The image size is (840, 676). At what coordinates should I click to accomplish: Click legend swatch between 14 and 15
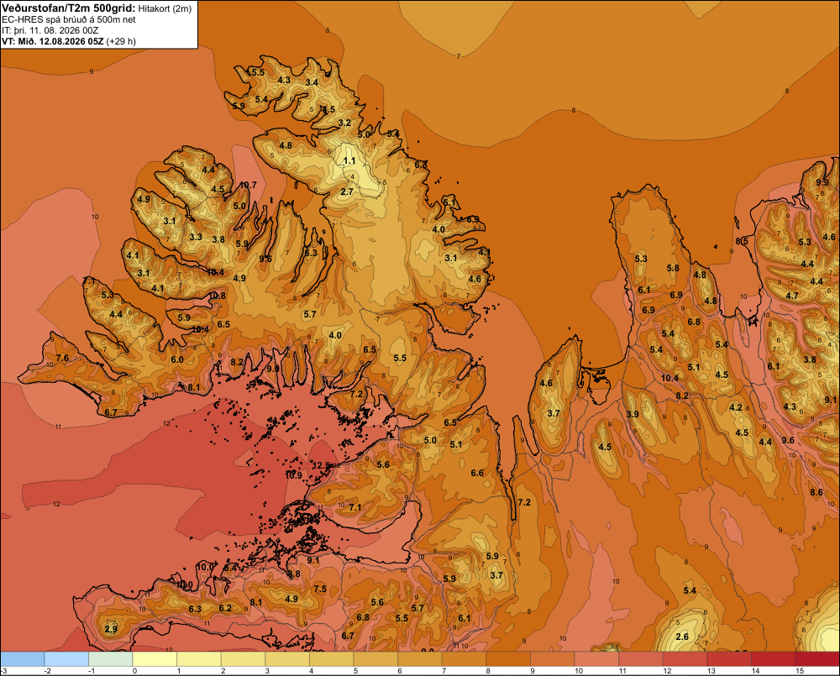point(773,659)
